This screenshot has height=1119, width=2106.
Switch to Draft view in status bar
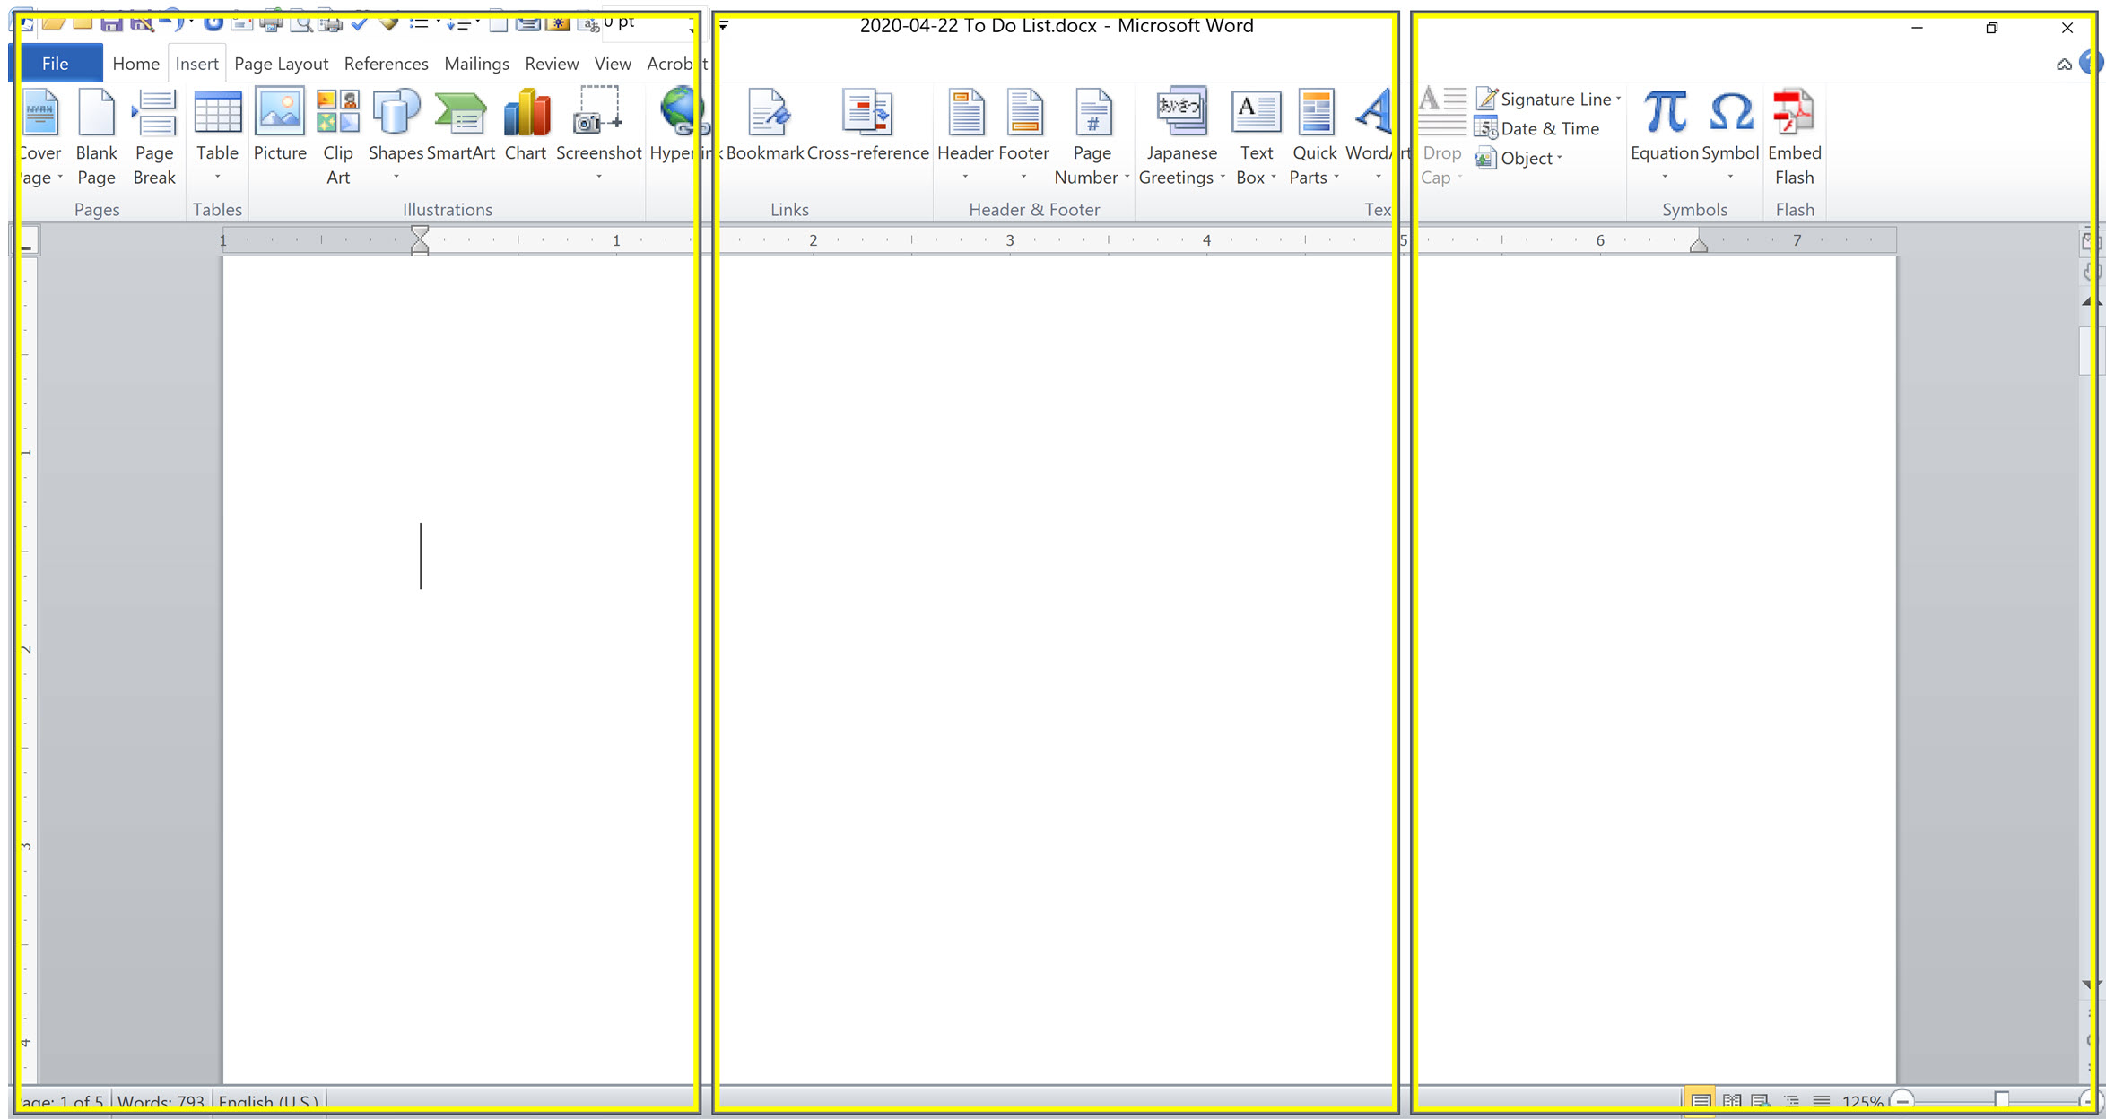coord(1821,1101)
